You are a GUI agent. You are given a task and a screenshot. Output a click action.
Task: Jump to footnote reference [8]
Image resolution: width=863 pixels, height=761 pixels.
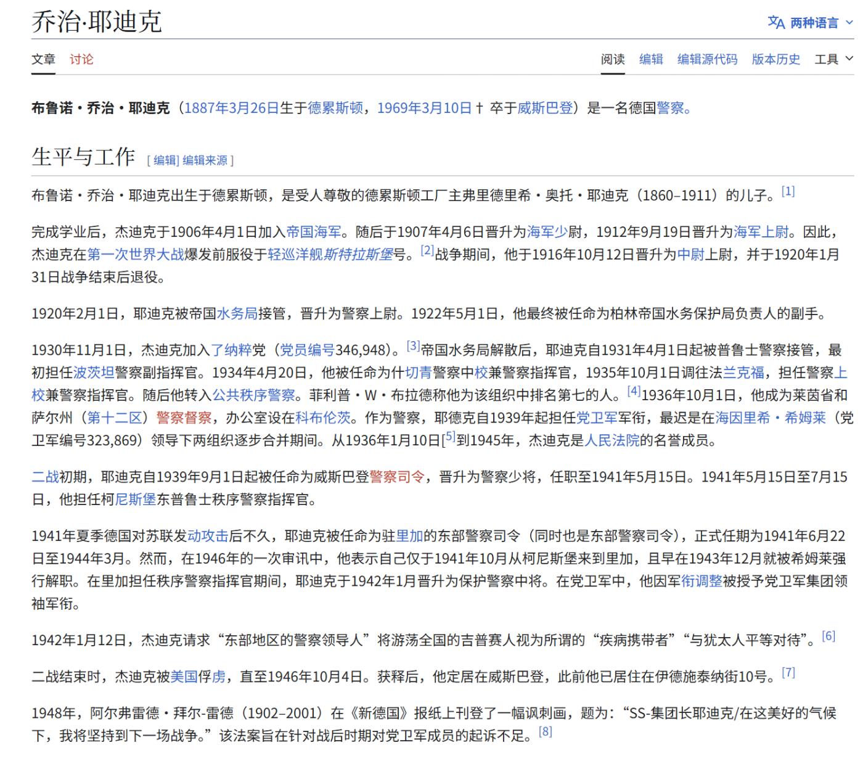click(545, 731)
